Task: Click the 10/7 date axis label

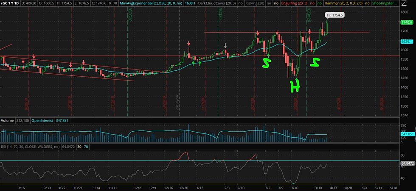Action: [x=62, y=188]
